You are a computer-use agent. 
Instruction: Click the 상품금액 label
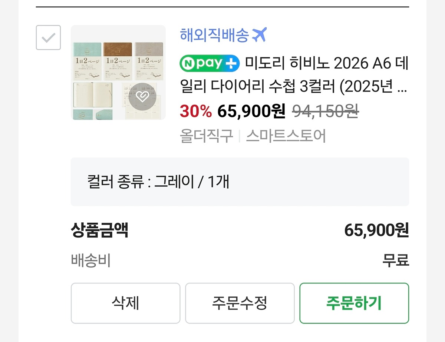(99, 230)
